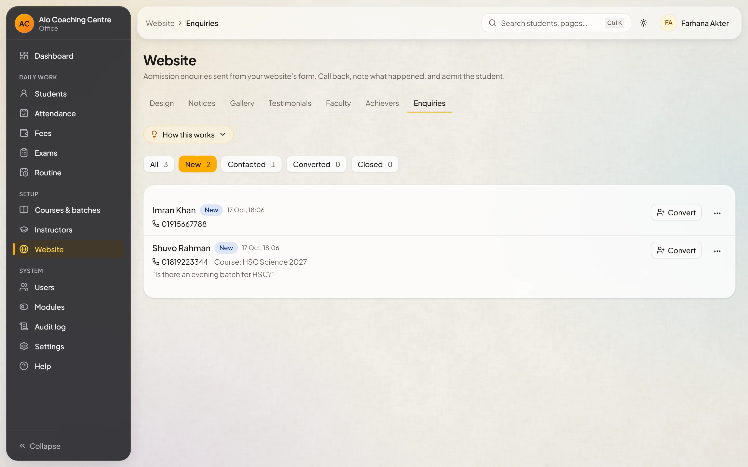This screenshot has height=467, width=748.
Task: Open the Exams section
Action: coord(68,153)
